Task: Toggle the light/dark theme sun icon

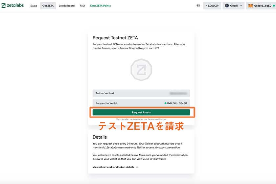Action: coord(198,6)
